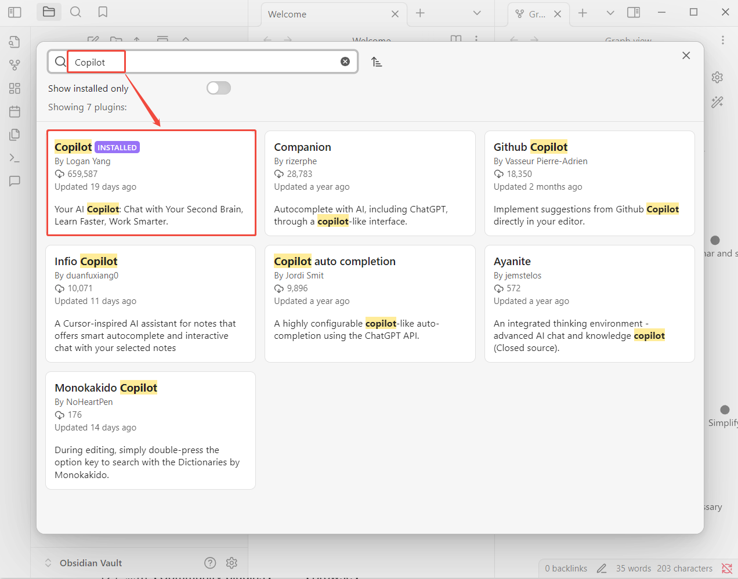Viewport: 738px width, 579px height.
Task: Open the search magnifier in the sidebar header
Action: coord(75,12)
